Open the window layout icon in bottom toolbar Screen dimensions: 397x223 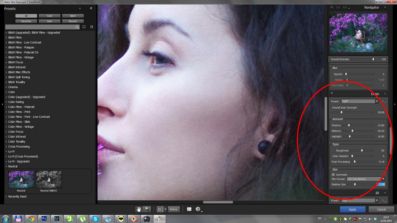pyautogui.click(x=189, y=209)
